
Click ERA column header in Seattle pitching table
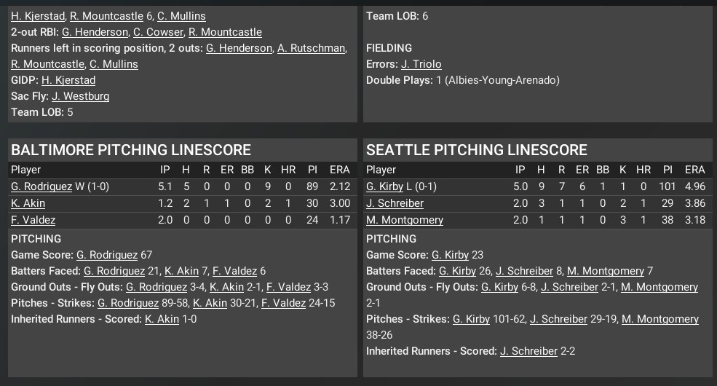695,170
